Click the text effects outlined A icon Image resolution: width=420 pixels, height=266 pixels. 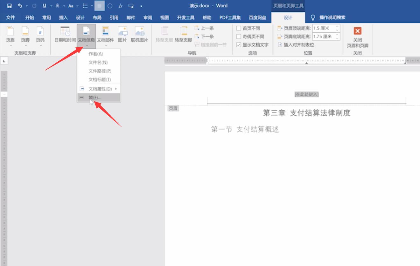[x=58, y=6]
